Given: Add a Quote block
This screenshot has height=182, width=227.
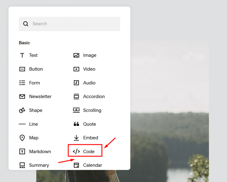Looking at the screenshot, I should (x=89, y=124).
